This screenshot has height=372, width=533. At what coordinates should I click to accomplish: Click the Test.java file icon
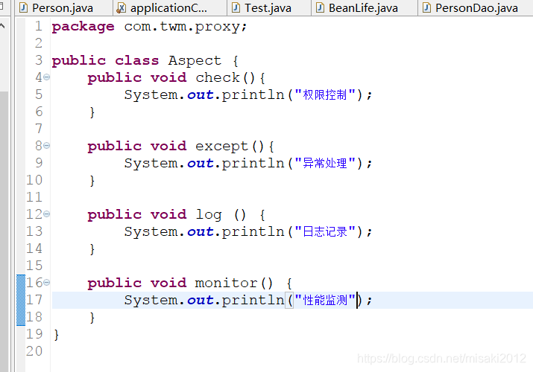pyautogui.click(x=236, y=7)
